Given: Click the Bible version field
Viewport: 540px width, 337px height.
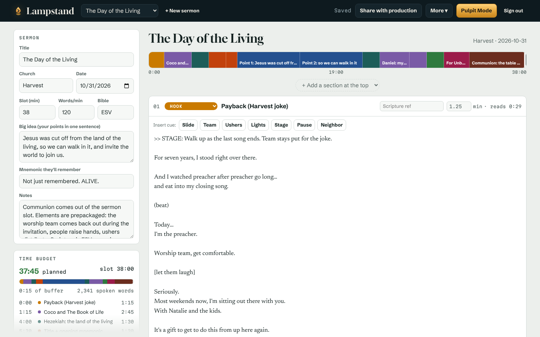Looking at the screenshot, I should [x=115, y=112].
